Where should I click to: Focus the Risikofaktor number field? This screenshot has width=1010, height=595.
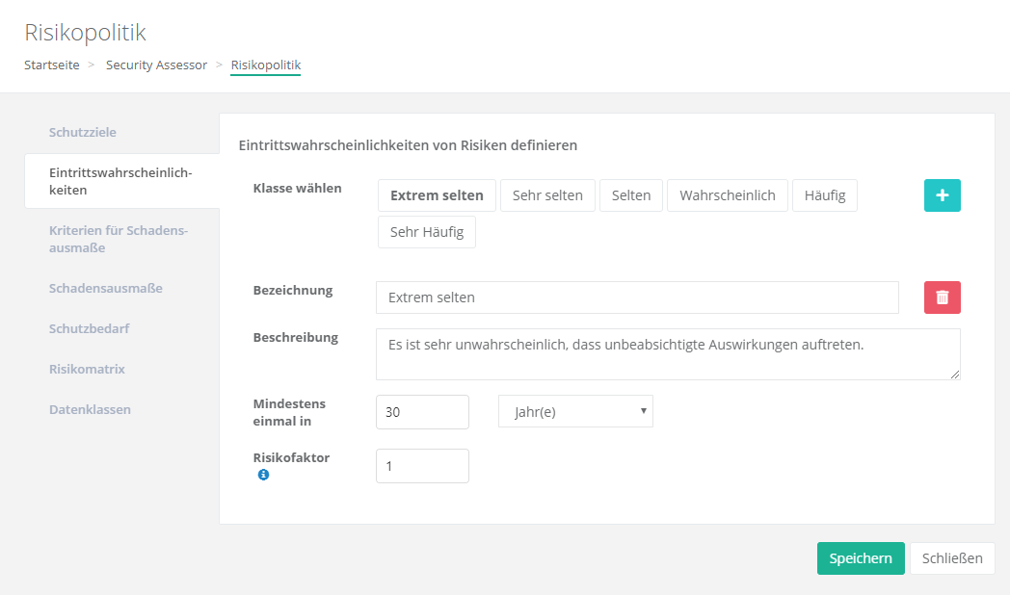pos(422,466)
